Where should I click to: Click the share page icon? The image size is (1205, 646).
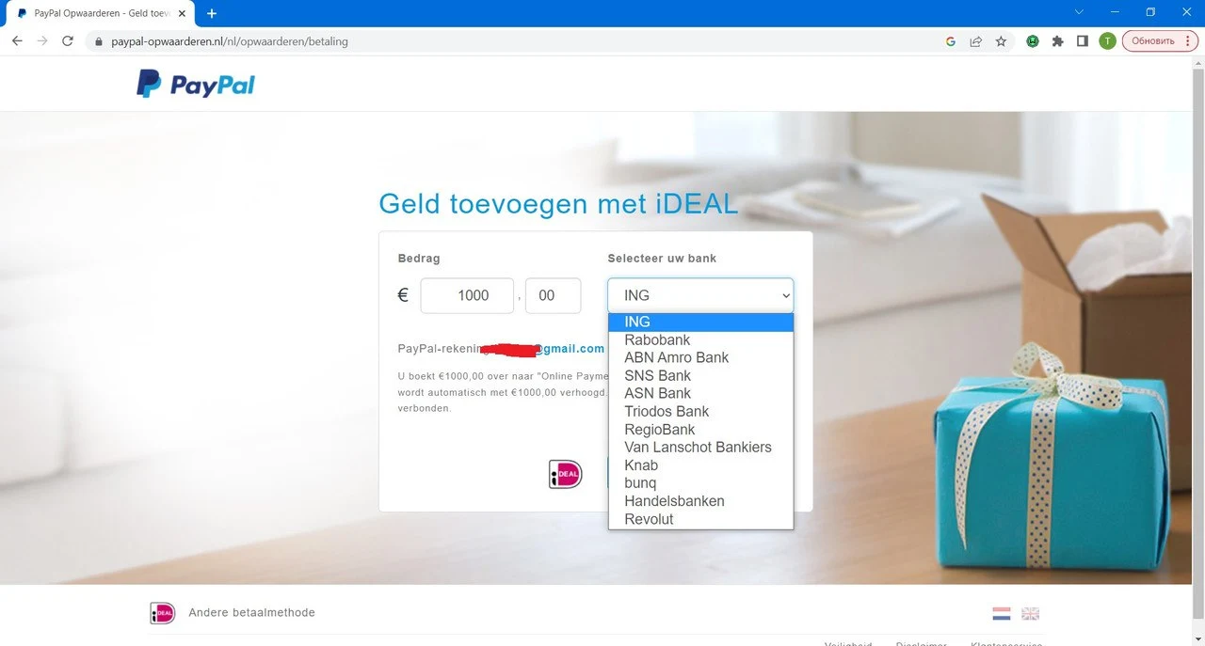click(x=976, y=41)
